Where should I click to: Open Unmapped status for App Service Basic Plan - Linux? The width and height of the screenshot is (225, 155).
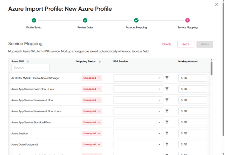point(92,89)
